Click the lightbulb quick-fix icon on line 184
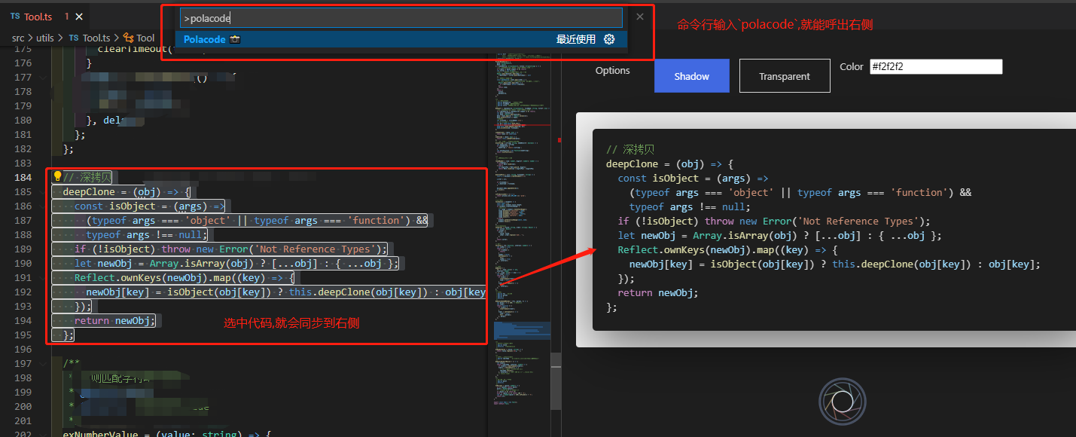Screen dimensions: 1076x437 [56, 176]
